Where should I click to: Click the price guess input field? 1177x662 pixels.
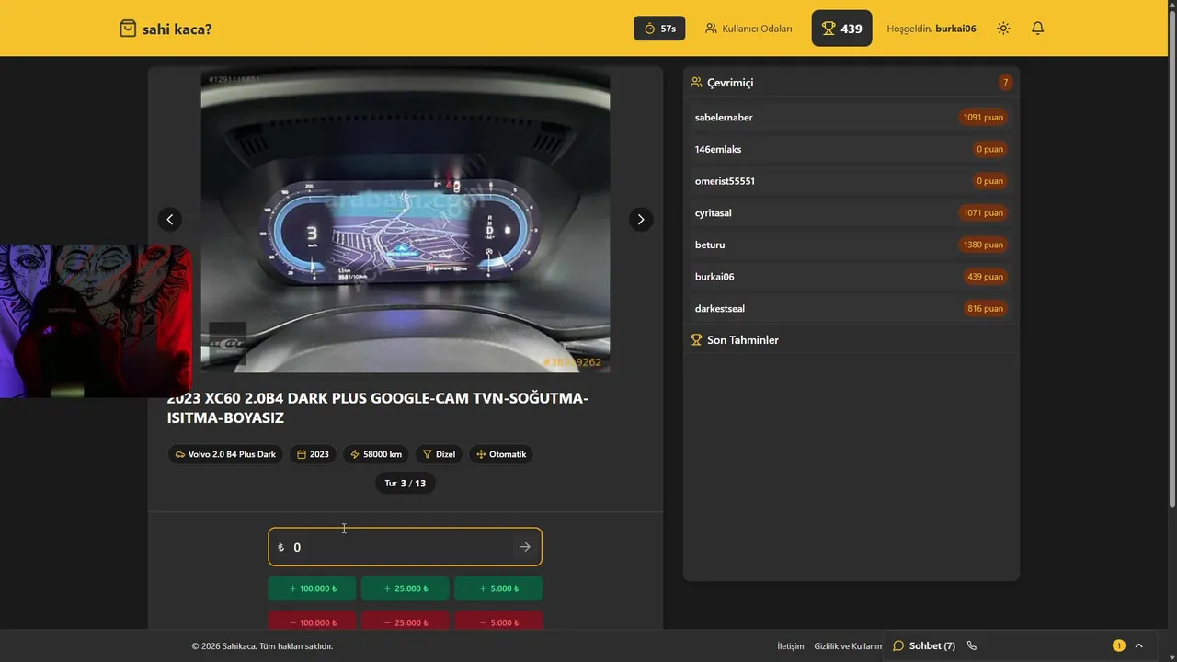click(x=405, y=547)
